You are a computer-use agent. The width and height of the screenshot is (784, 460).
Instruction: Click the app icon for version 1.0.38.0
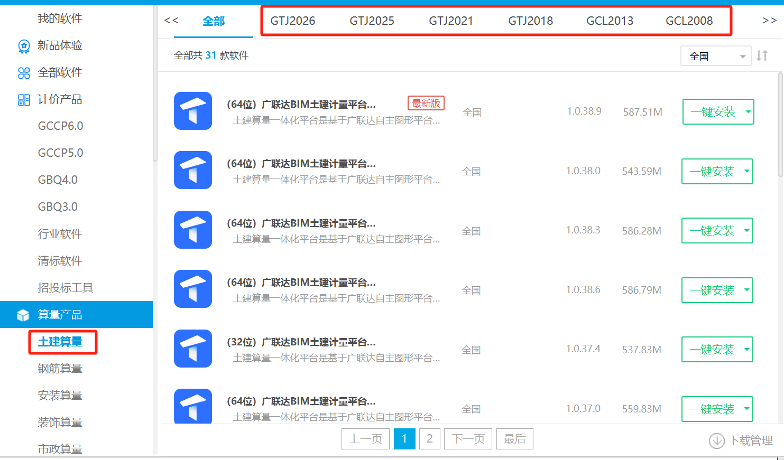click(193, 170)
